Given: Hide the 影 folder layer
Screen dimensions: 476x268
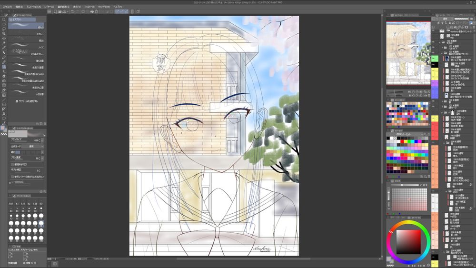Looking at the screenshot, I should [x=433, y=101].
